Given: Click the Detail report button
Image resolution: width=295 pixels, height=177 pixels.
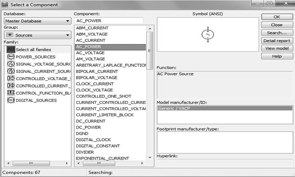Looking at the screenshot, I should click(x=277, y=41).
